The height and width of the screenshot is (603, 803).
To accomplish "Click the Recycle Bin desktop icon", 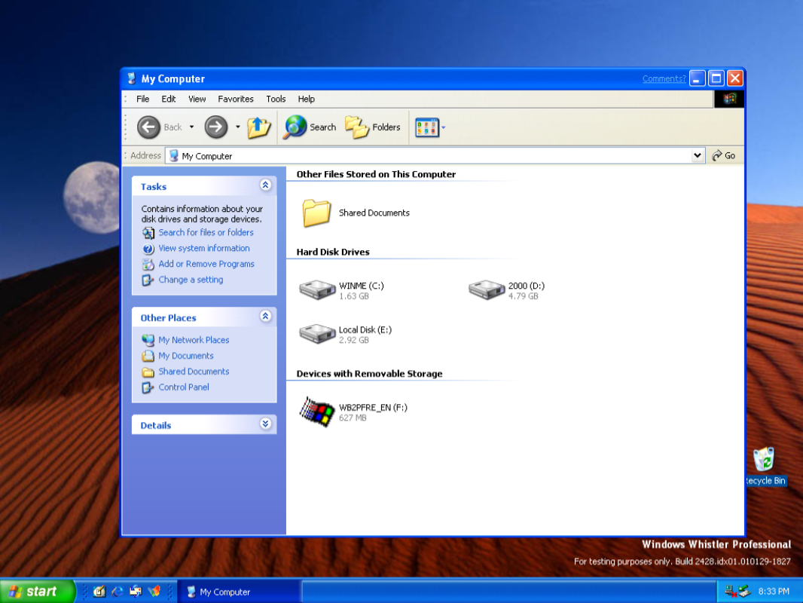I will click(764, 461).
